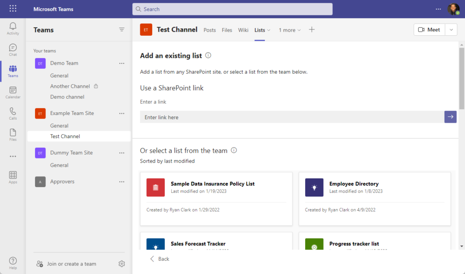Click Join or create a team

click(66, 264)
